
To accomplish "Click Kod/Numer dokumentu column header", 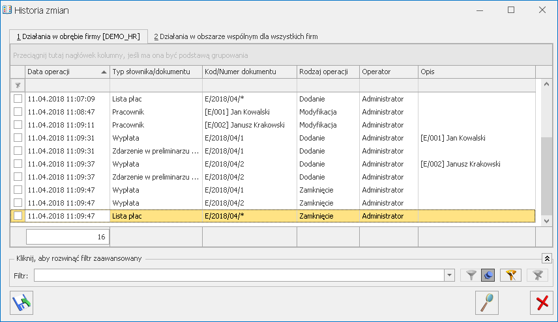I will coord(250,72).
